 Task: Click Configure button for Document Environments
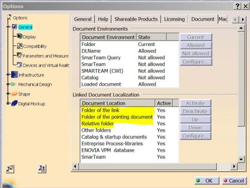(x=196, y=62)
